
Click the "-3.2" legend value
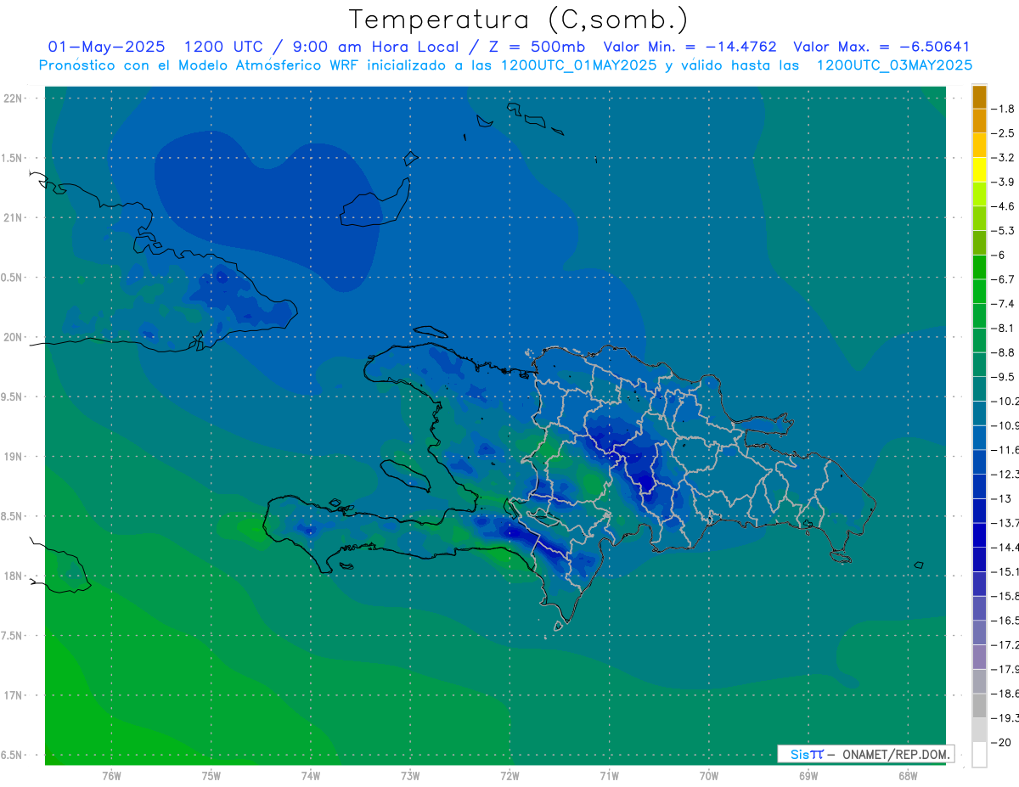1003,158
